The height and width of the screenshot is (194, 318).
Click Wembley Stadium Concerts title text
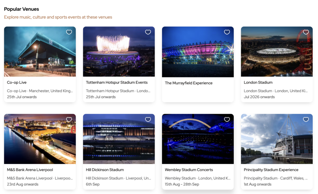tap(189, 170)
